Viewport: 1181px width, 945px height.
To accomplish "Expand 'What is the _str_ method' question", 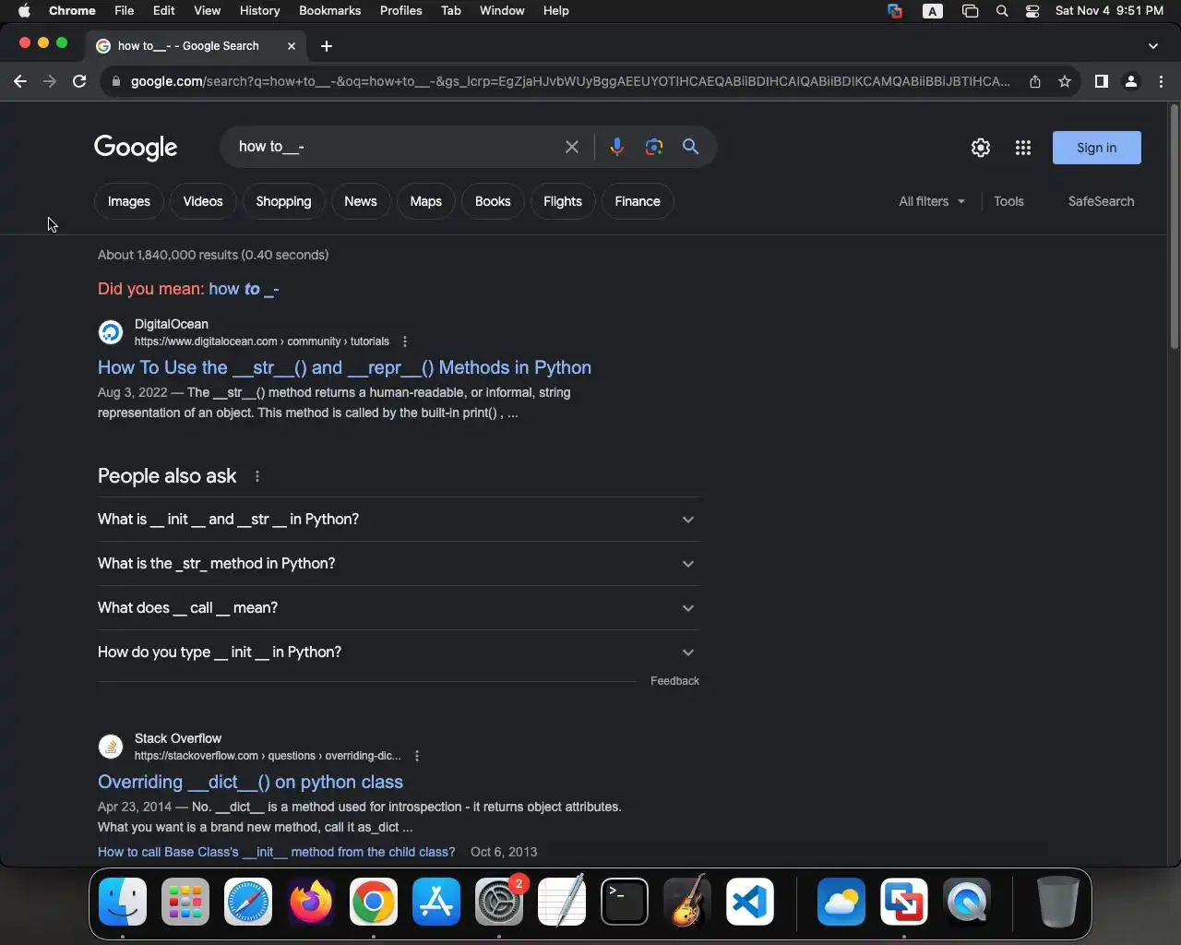I will coord(399,564).
